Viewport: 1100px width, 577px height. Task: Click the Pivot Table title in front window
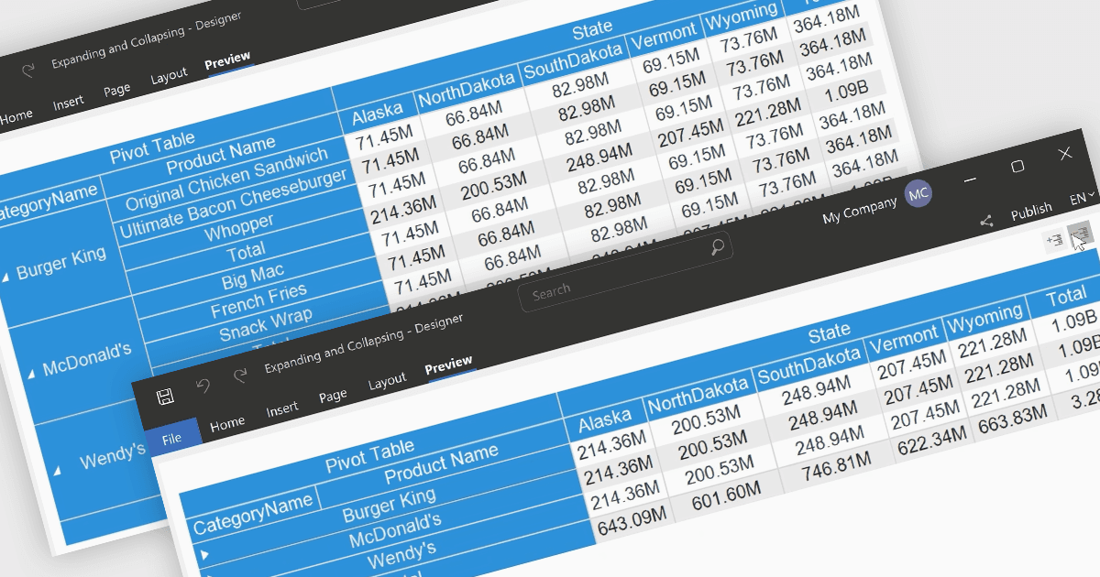point(369,456)
